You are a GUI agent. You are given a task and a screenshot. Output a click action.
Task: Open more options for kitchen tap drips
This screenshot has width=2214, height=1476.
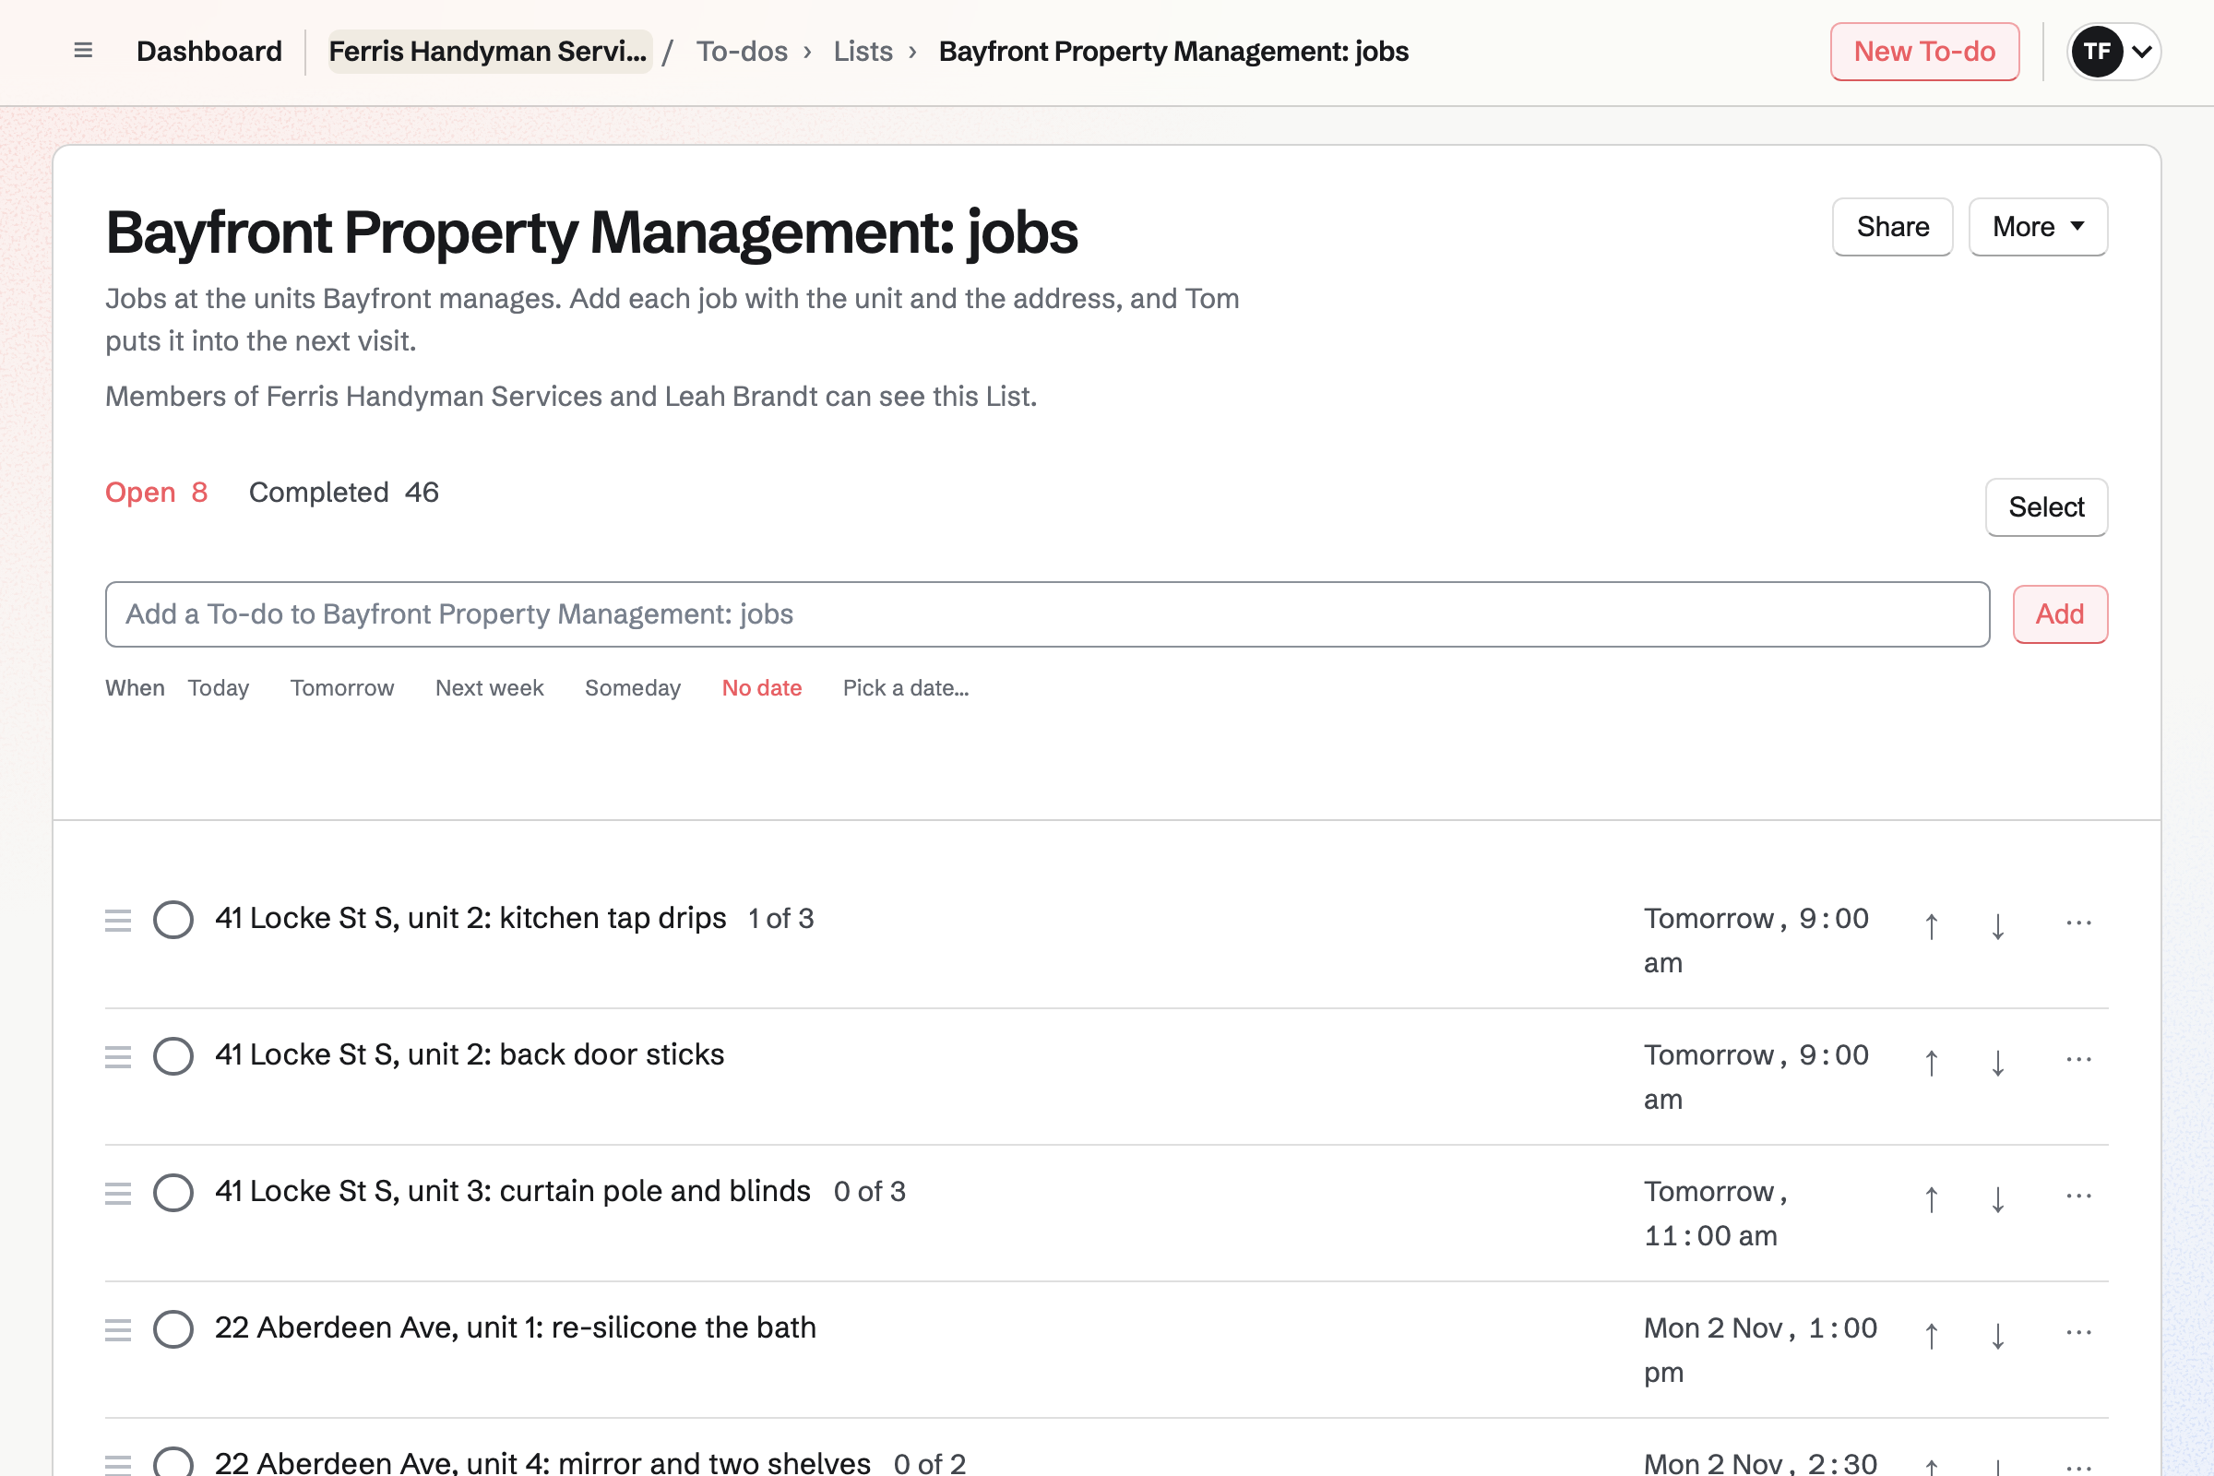[2078, 922]
